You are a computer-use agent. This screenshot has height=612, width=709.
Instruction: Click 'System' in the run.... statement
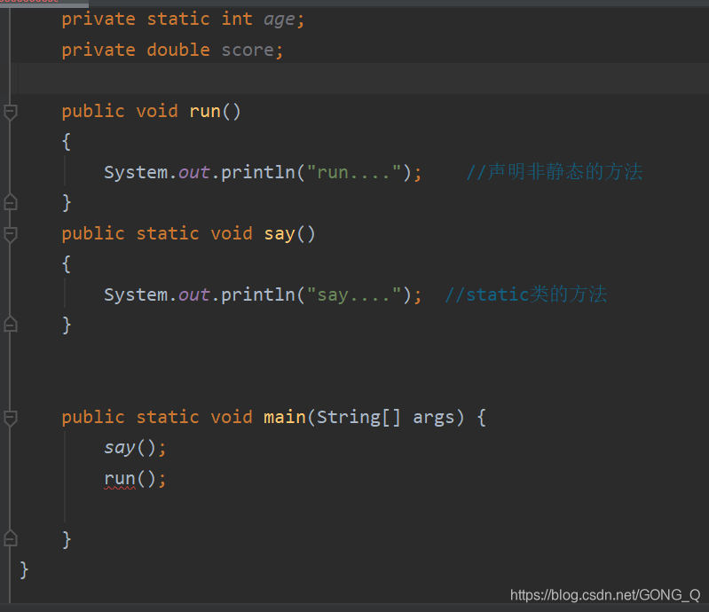[x=136, y=172]
